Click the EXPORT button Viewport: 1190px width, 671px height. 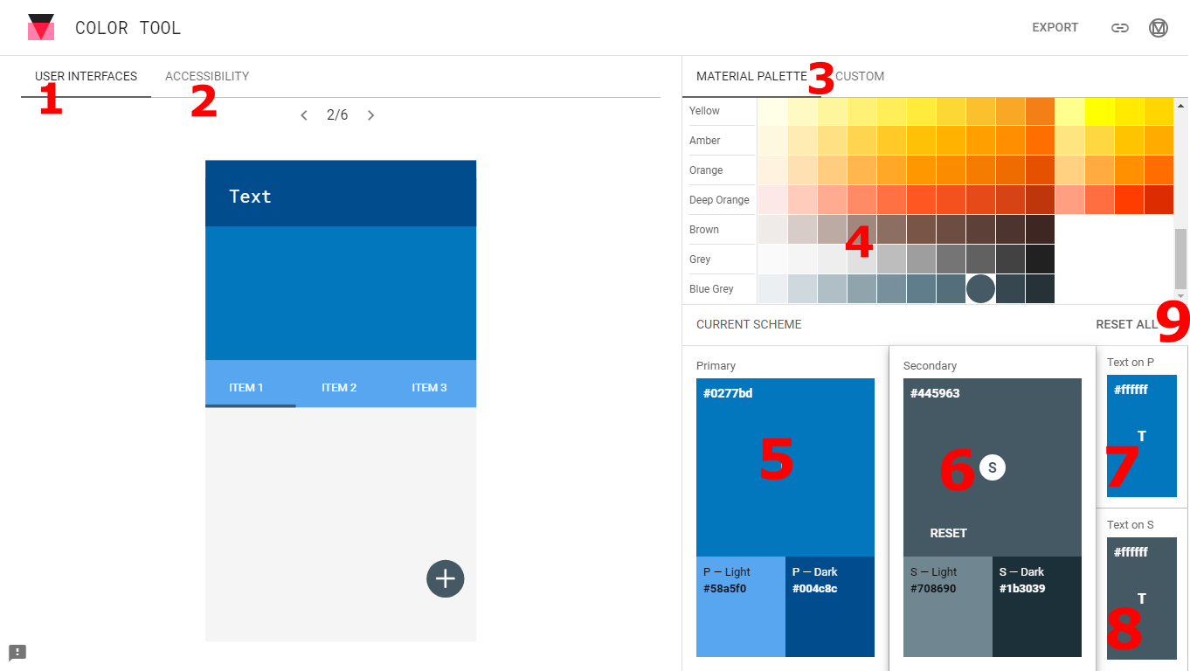coord(1055,27)
